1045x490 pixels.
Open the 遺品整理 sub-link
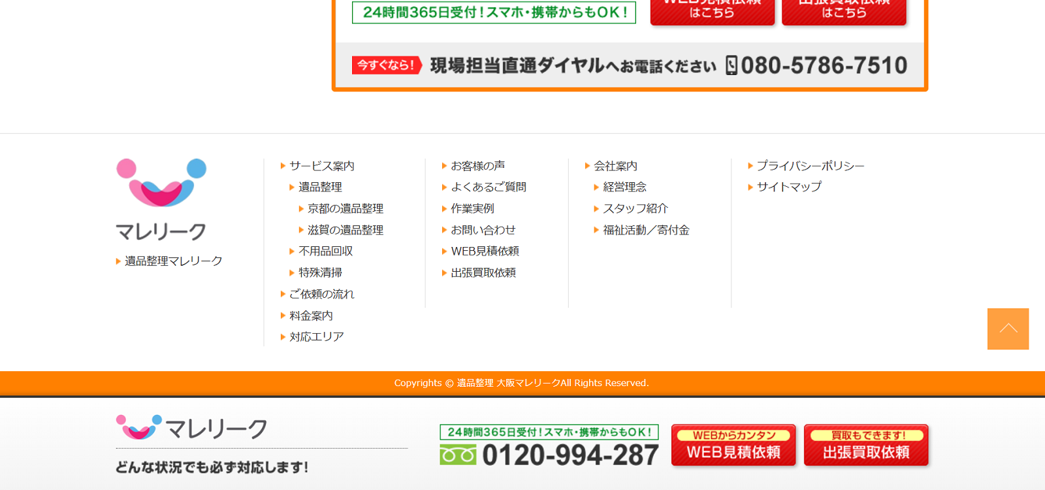click(320, 187)
